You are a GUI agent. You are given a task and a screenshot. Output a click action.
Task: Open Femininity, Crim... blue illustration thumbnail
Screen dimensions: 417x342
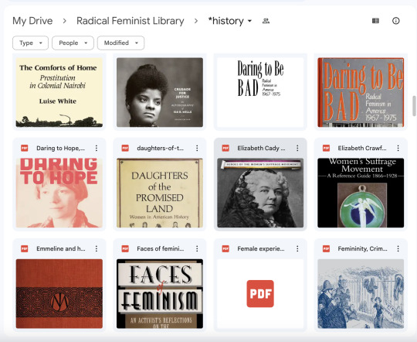point(361,293)
